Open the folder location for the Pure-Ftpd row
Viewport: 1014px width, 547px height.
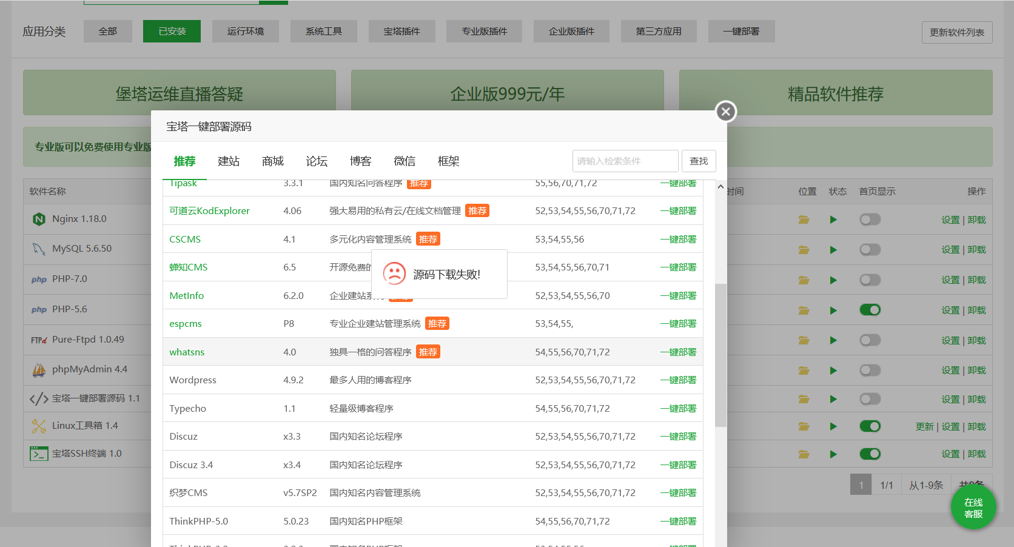[804, 340]
